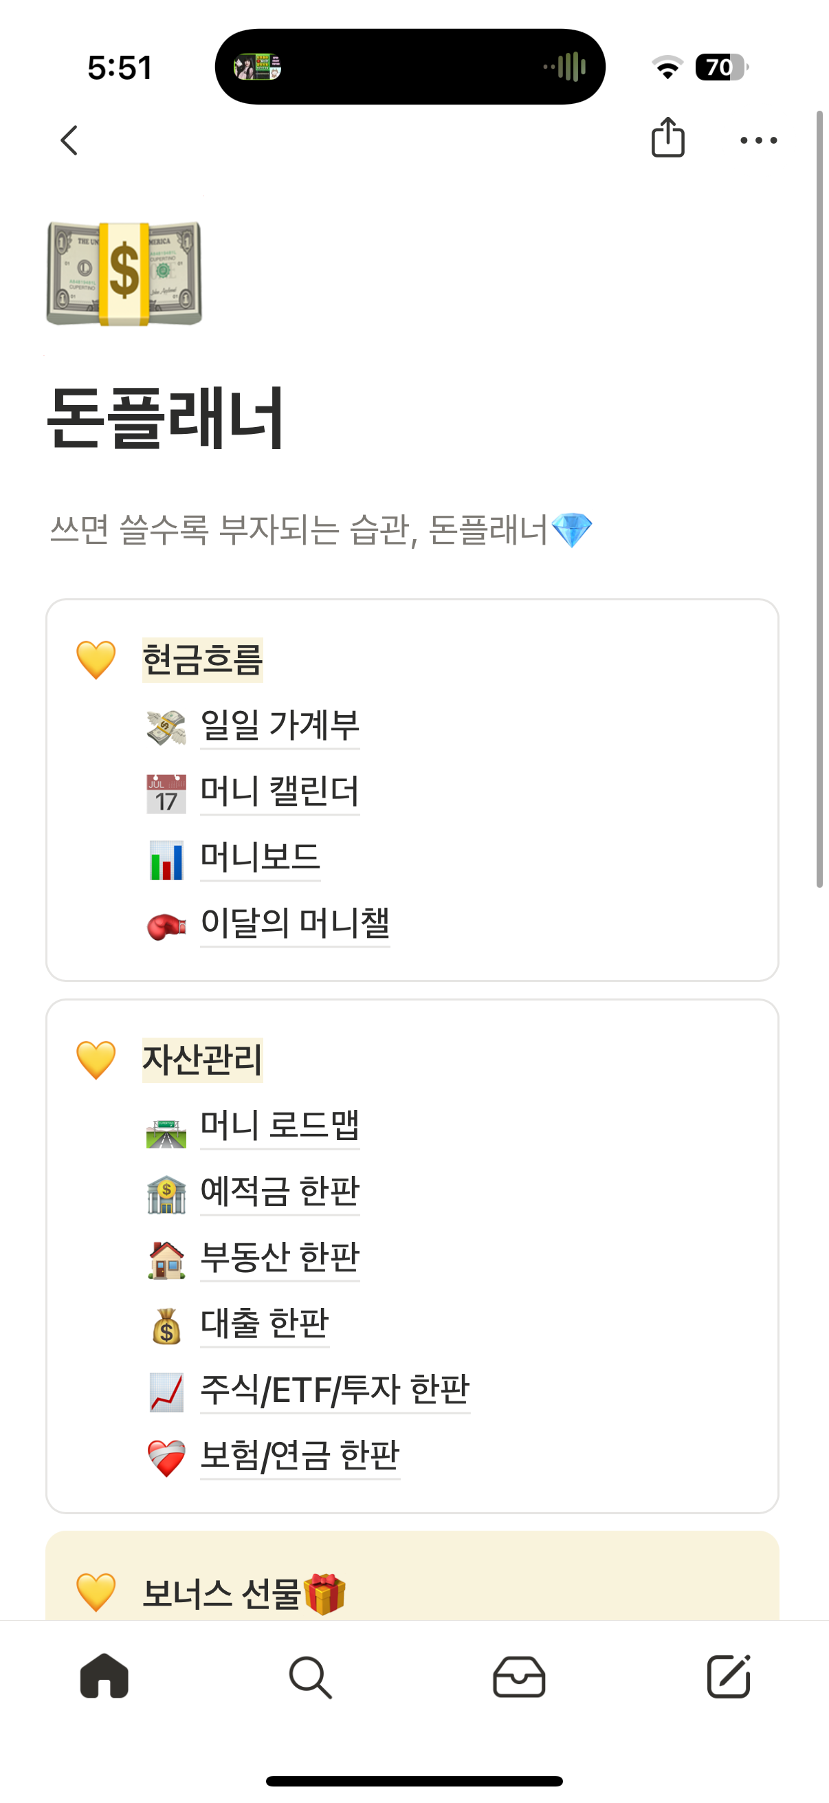Open the 이달의 머니챌 page
829x1803 pixels.
(294, 924)
